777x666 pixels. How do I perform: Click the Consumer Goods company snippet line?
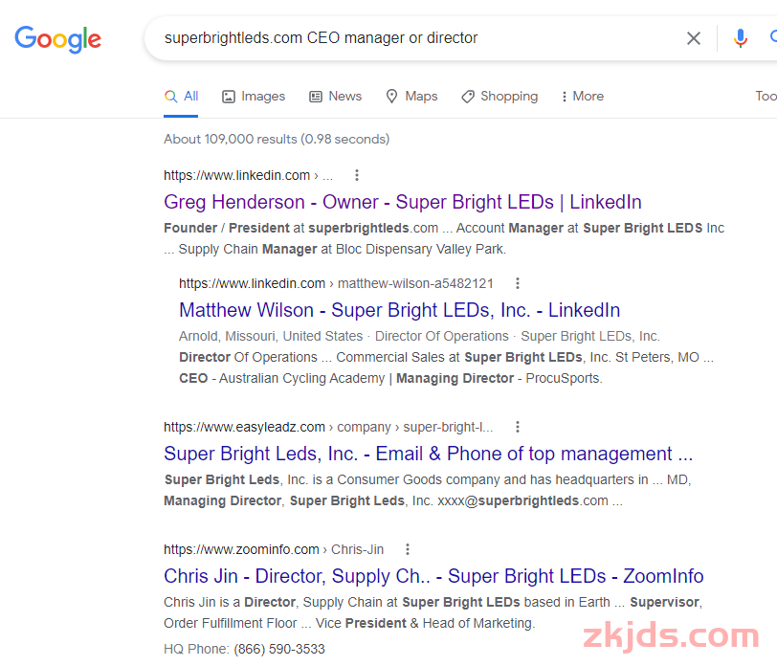[x=428, y=479]
